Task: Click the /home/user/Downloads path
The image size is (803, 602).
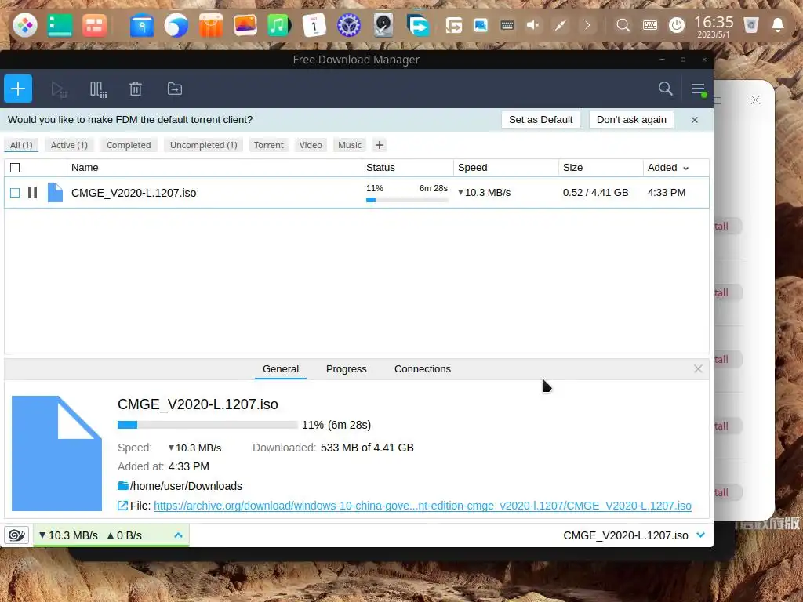Action: [x=186, y=486]
